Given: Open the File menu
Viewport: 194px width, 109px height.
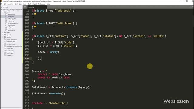Looking at the screenshot, I should (x=2, y=4).
